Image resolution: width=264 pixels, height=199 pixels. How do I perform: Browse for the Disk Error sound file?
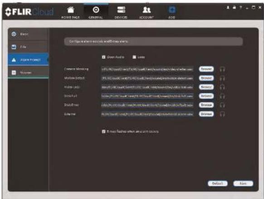click(206, 105)
